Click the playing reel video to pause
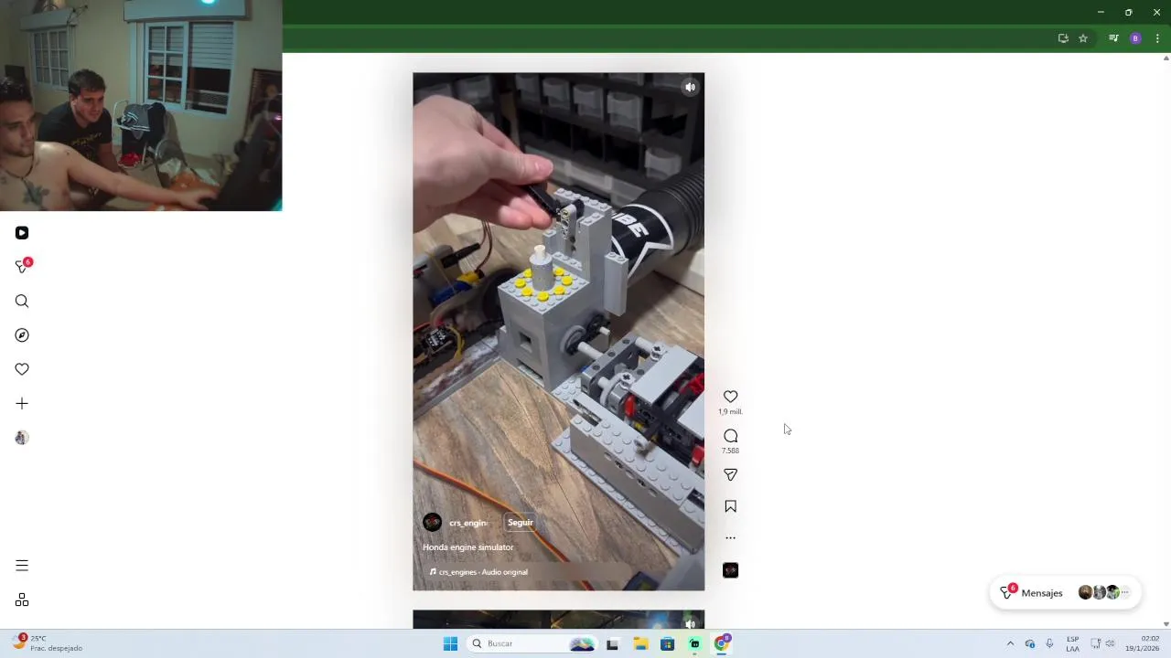 point(558,332)
